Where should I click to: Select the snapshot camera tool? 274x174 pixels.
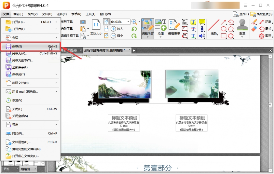(x=83, y=22)
